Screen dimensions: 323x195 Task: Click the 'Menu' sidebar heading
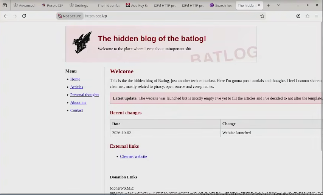71,71
